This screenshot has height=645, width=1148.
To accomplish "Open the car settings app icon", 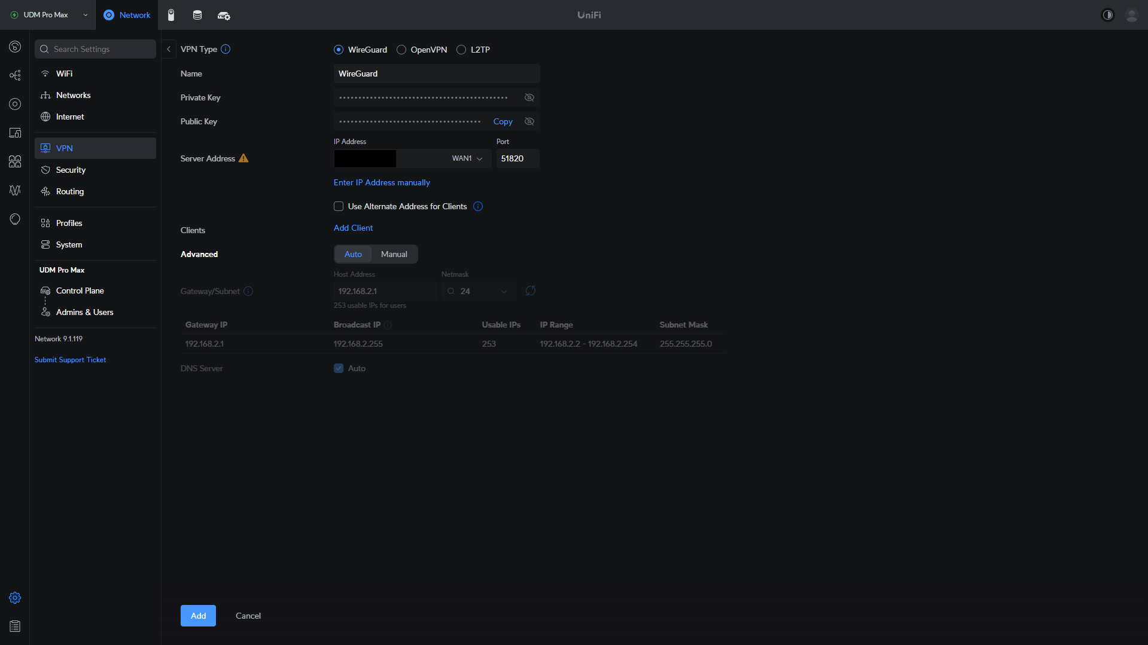I will click(x=224, y=16).
